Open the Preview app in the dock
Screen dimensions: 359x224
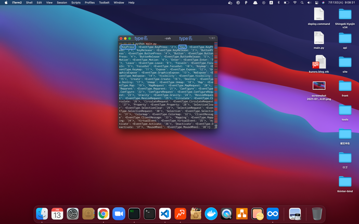(x=295, y=214)
